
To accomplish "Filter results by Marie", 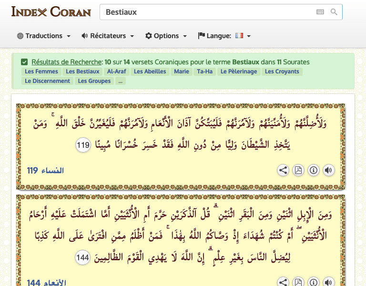I will click(182, 71).
